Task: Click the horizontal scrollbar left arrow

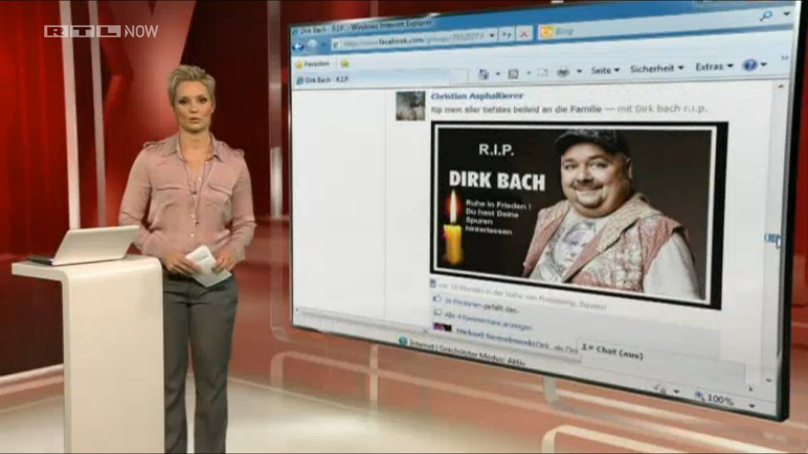Action: (x=297, y=309)
